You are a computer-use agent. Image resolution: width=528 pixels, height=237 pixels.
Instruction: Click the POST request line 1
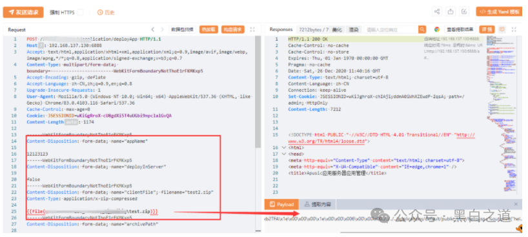click(x=94, y=39)
